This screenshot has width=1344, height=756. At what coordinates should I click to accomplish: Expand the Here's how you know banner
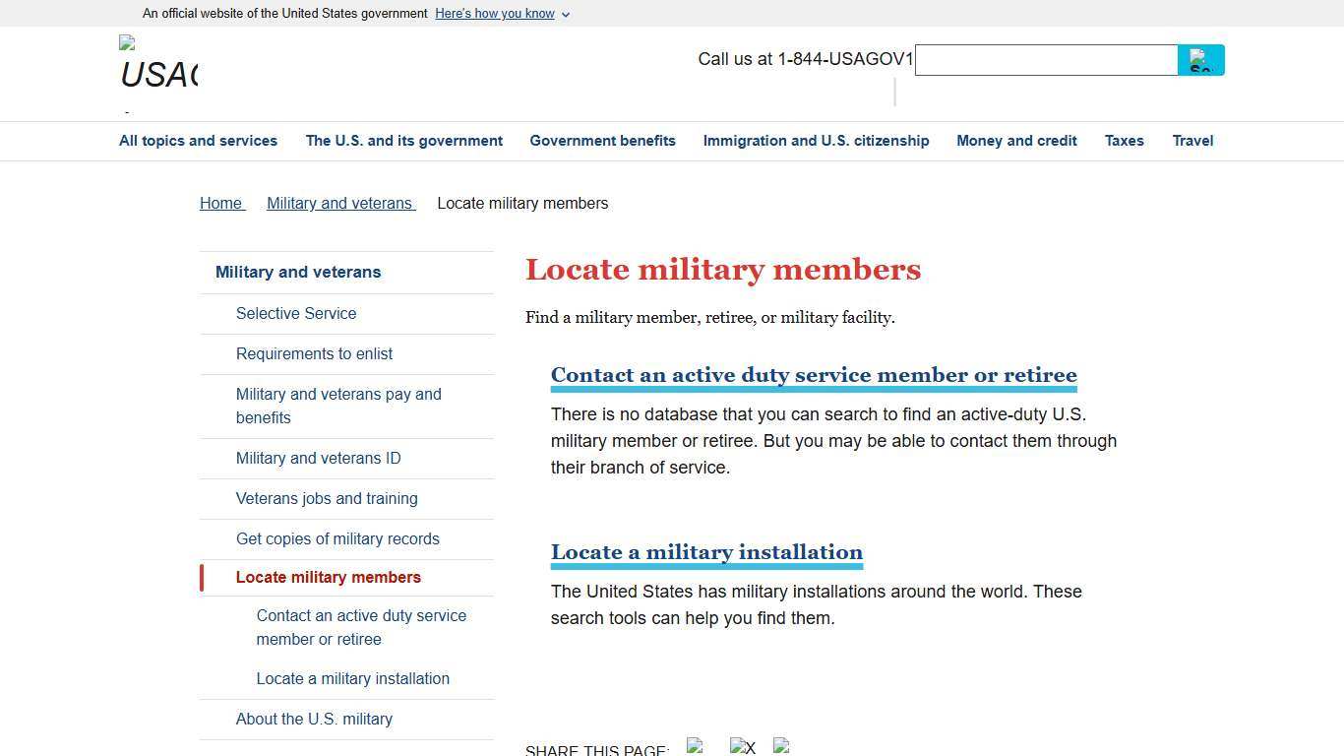tap(495, 14)
